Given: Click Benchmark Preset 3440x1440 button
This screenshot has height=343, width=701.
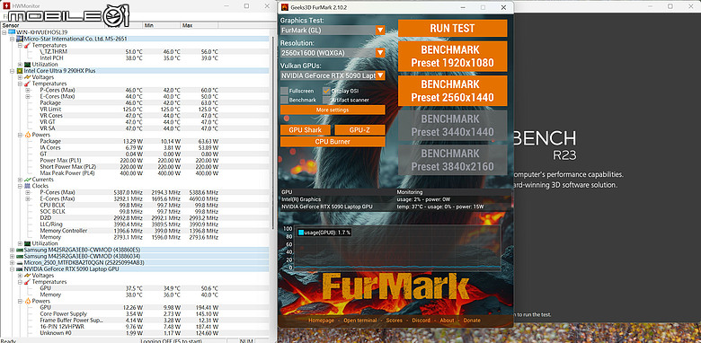Looking at the screenshot, I should (452, 126).
